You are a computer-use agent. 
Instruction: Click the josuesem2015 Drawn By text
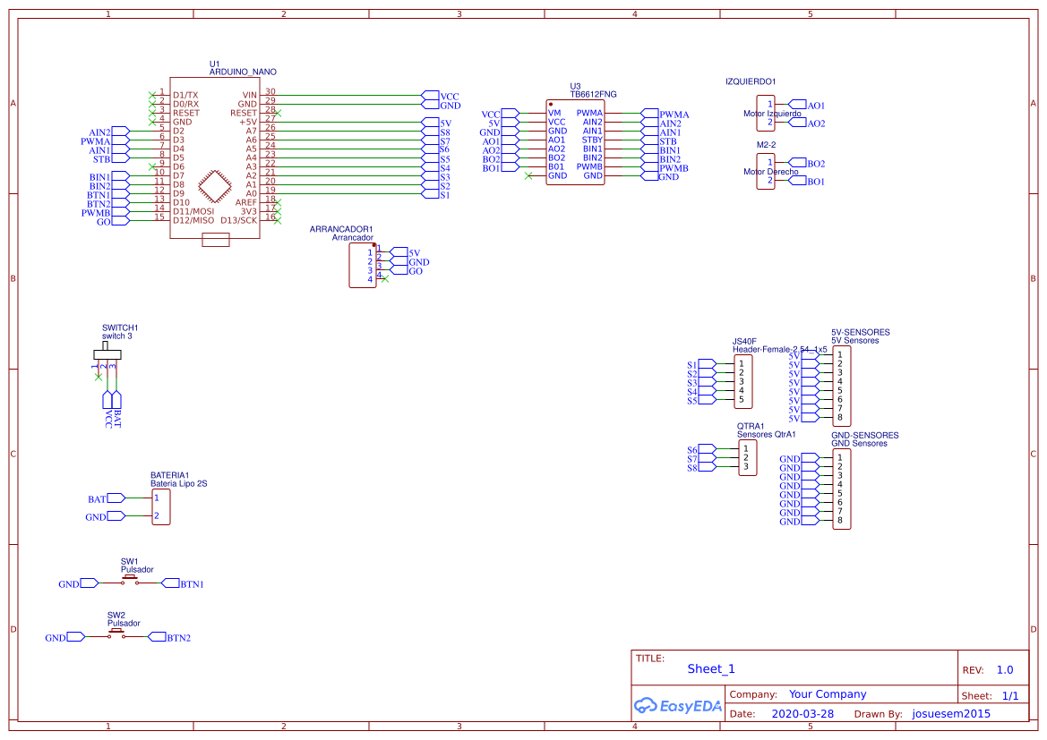pos(951,713)
